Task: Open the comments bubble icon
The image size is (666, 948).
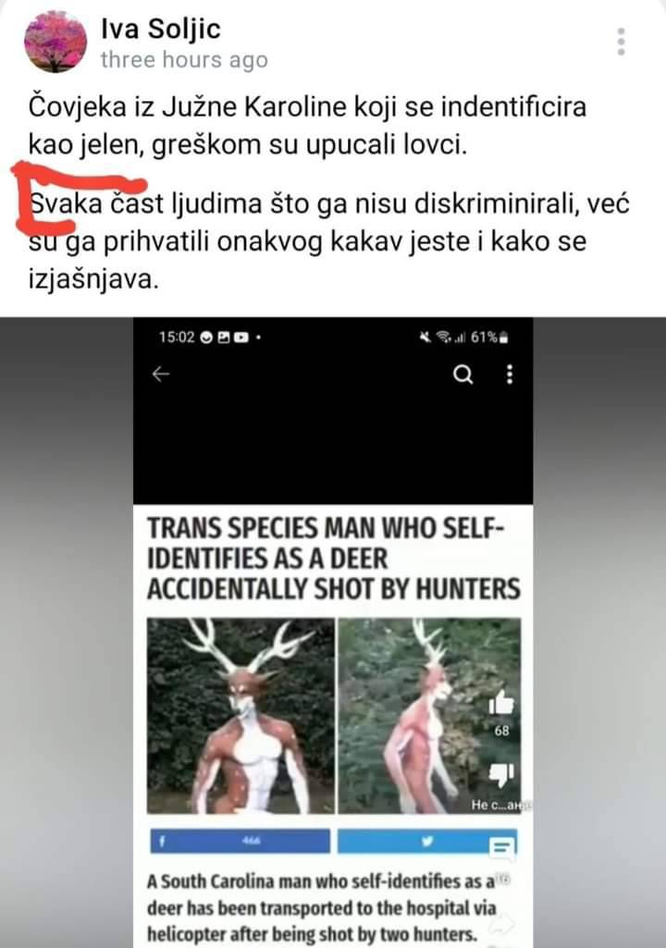Action: click(502, 847)
